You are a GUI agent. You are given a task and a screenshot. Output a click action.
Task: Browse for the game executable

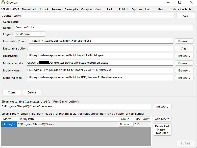184,41
